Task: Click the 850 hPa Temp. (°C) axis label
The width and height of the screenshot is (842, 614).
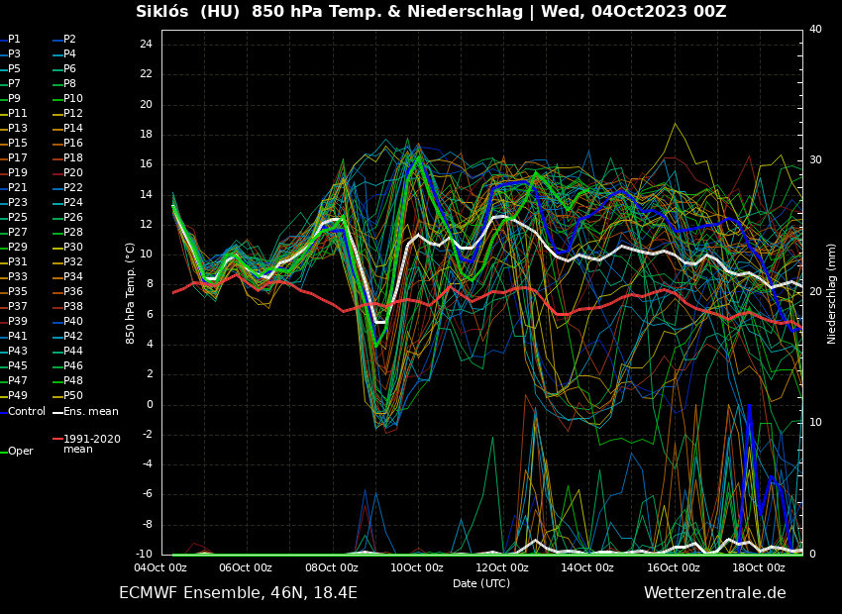Action: point(130,293)
